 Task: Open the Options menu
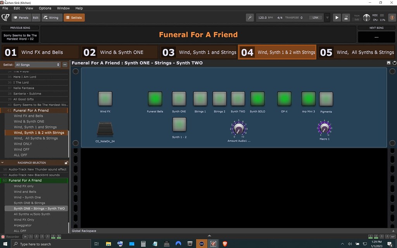click(45, 8)
